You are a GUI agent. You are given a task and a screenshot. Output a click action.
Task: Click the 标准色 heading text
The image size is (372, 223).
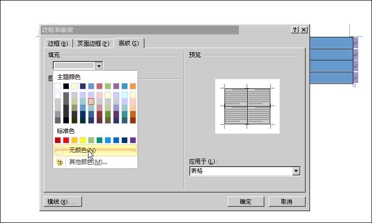click(65, 131)
